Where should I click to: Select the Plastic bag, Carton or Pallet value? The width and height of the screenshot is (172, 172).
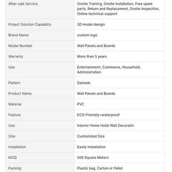pos(100,168)
